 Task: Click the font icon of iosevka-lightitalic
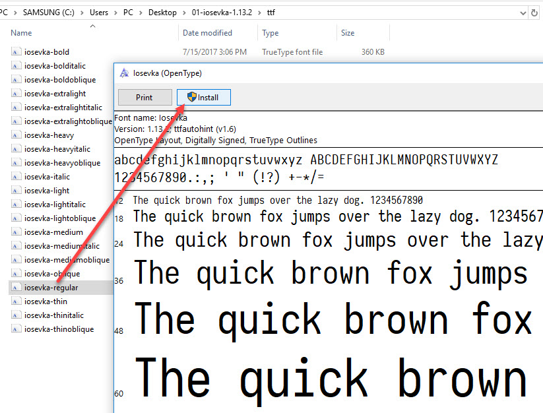point(15,205)
